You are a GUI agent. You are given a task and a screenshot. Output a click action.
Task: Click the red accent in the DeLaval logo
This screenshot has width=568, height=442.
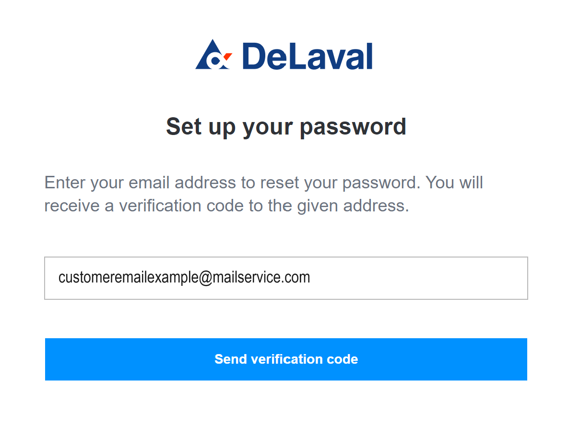[227, 57]
